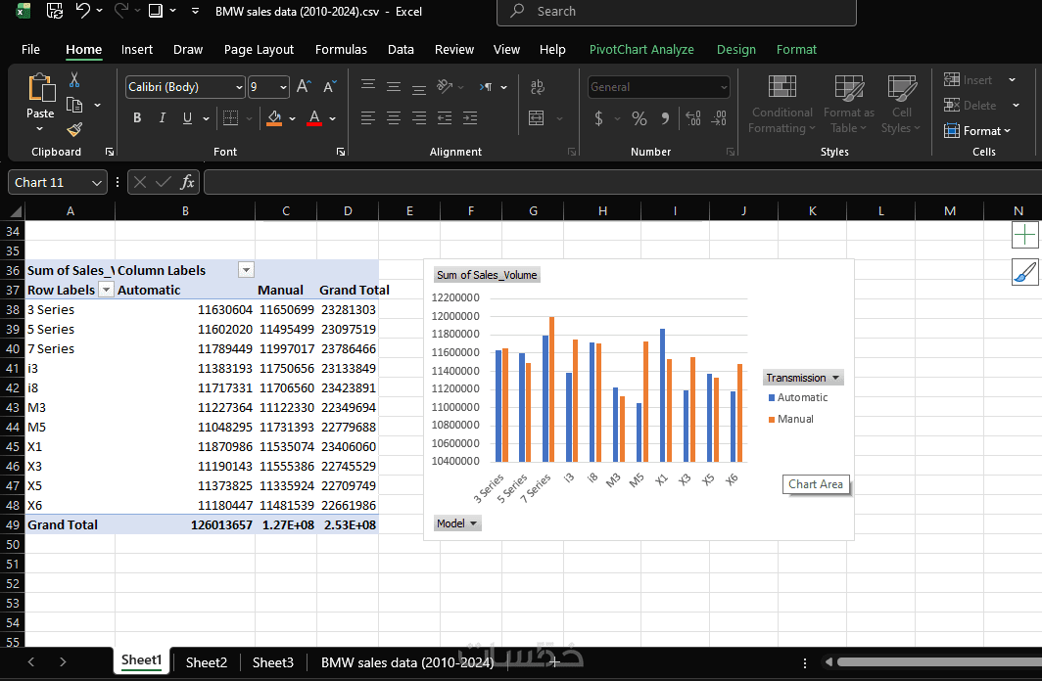Cut selection with scissors icon

[x=74, y=80]
